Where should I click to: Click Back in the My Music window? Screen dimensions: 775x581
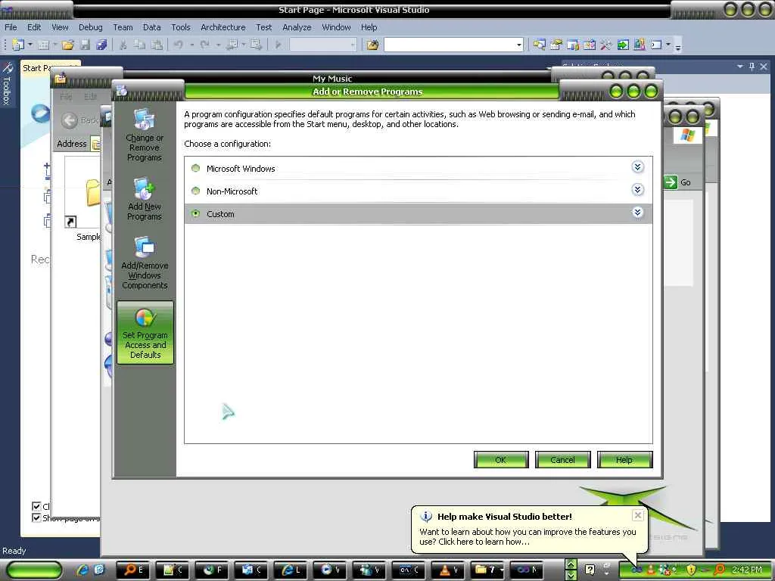click(x=80, y=120)
